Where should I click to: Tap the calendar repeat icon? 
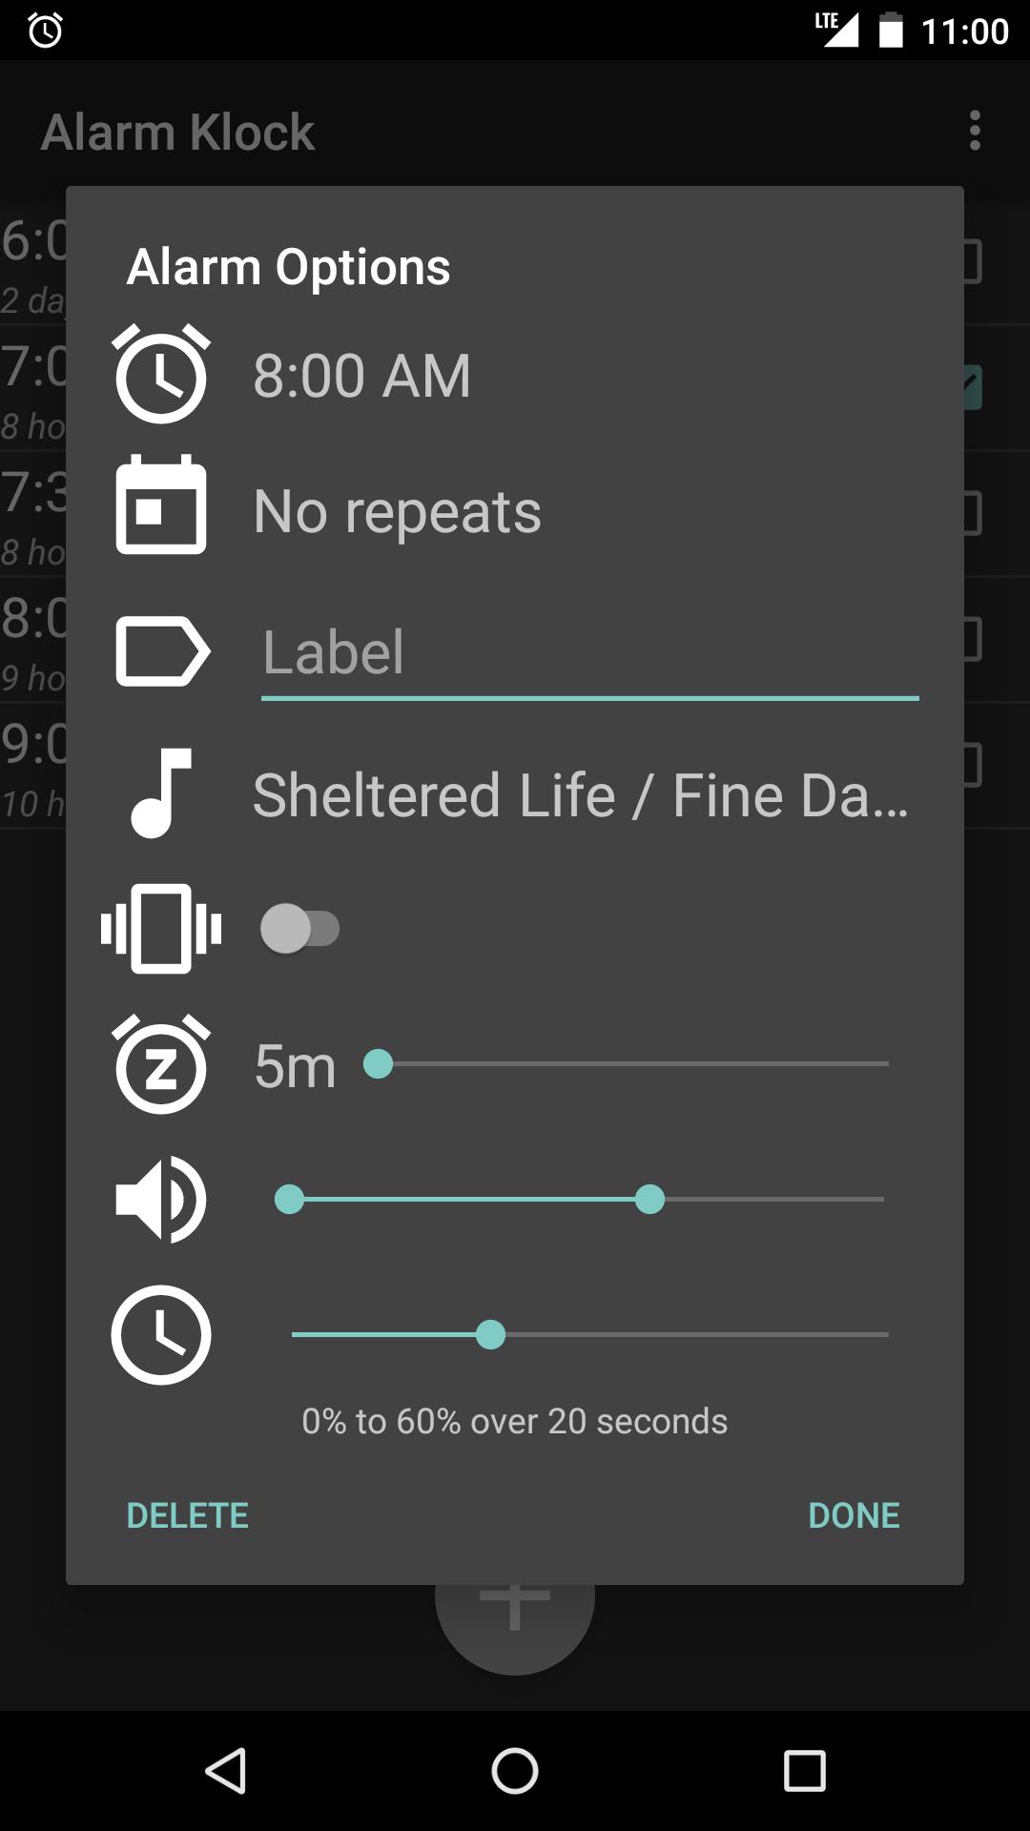161,505
